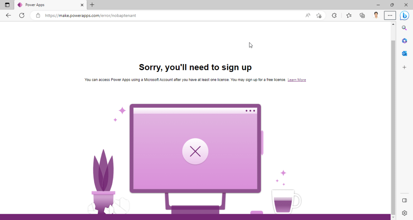This screenshot has height=220, width=413.
Task: Open a new browser tab
Action: pyautogui.click(x=92, y=5)
